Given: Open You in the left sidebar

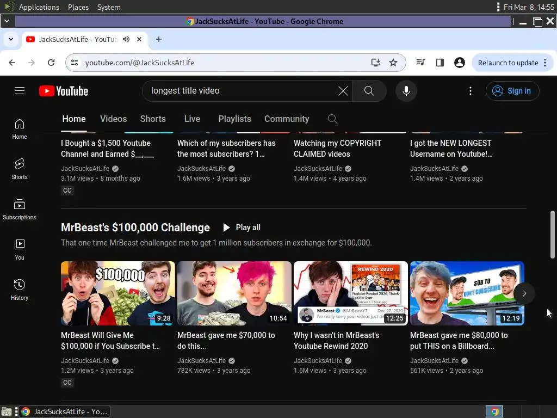Looking at the screenshot, I should [x=20, y=250].
